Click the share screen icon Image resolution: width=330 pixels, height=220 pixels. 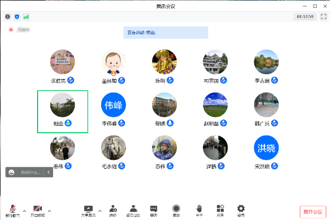click(x=88, y=209)
